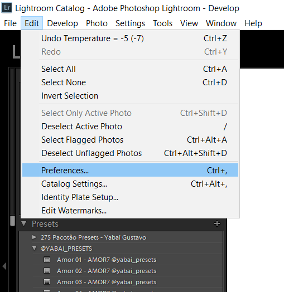This screenshot has height=292, width=284.
Task: Open Preferences... from the Edit menu
Action: (x=130, y=170)
